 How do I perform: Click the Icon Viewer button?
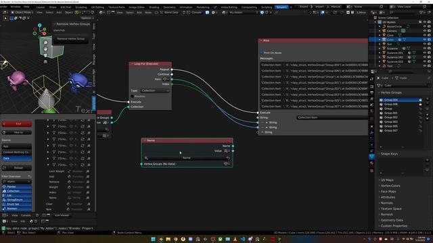pyautogui.click(x=62, y=215)
